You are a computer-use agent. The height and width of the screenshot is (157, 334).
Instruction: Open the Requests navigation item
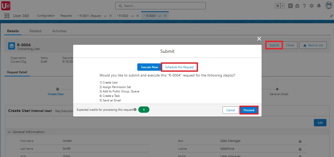(66, 16)
